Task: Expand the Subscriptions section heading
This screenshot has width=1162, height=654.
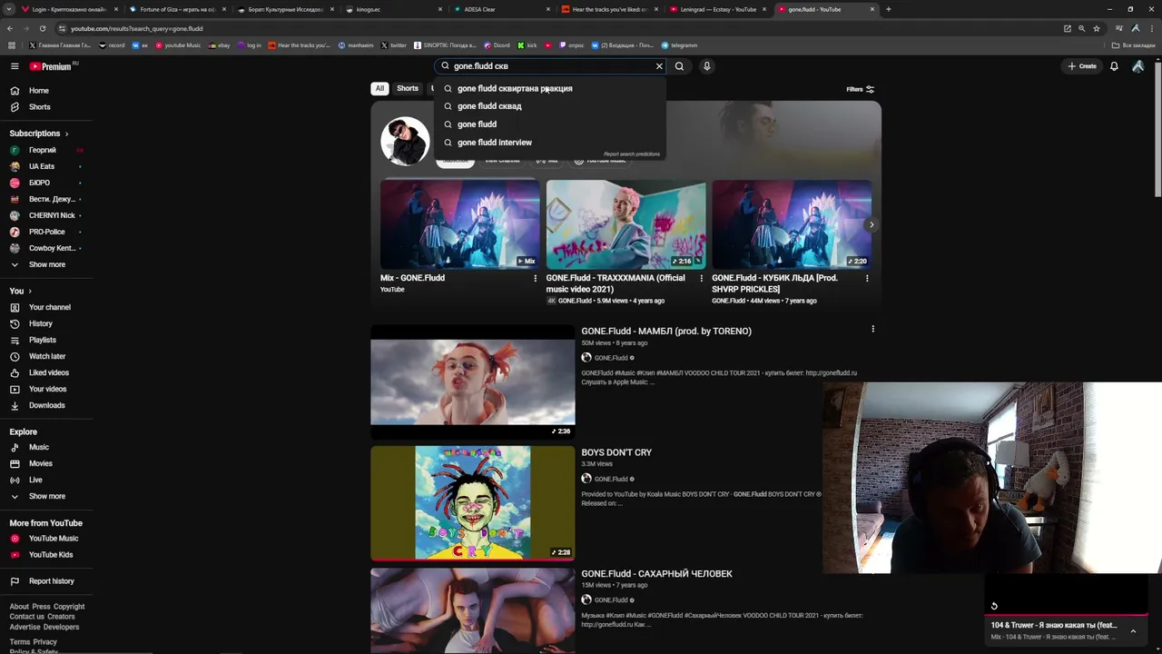Action: (39, 134)
